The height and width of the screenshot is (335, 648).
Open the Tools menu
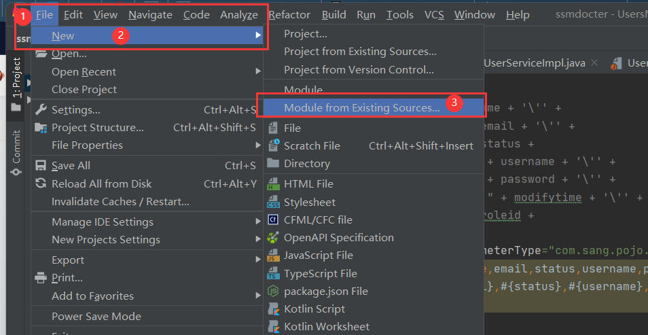[400, 15]
